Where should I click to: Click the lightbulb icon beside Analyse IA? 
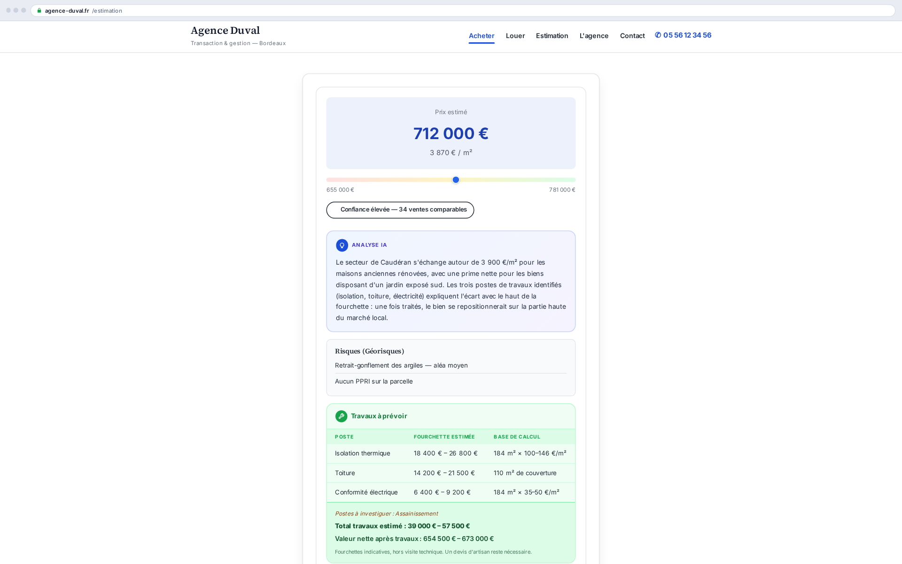point(342,245)
